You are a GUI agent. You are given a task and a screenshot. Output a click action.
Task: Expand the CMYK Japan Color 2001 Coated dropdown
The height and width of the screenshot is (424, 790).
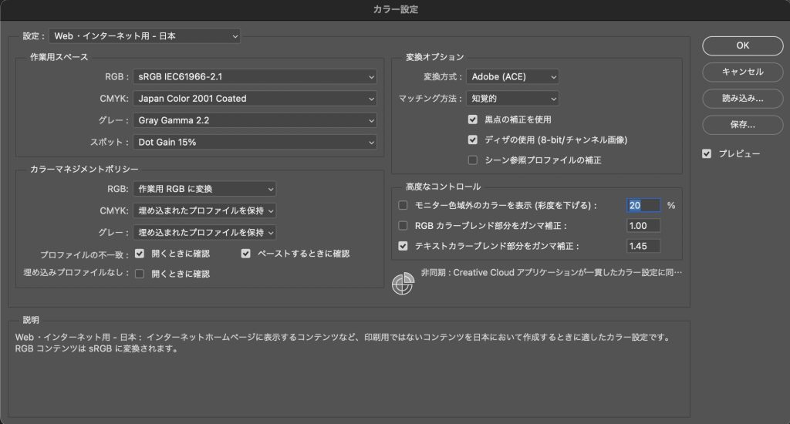click(x=255, y=99)
